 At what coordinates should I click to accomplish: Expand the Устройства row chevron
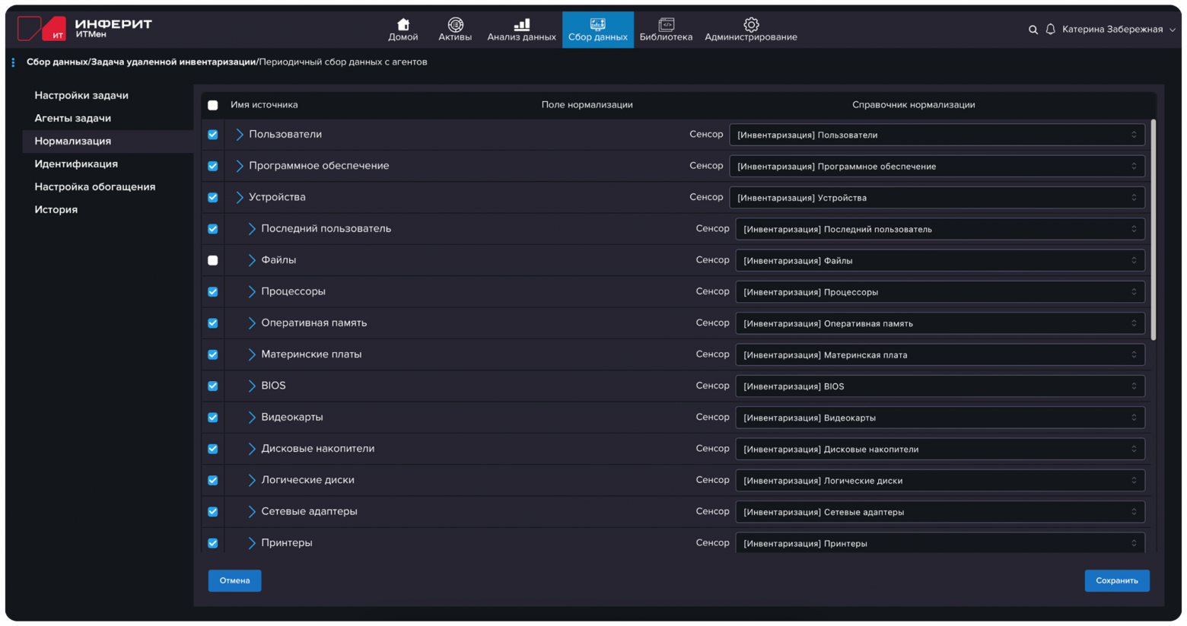(x=239, y=197)
